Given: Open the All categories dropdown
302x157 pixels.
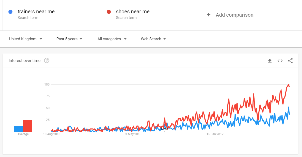Looking at the screenshot, I should [112, 39].
